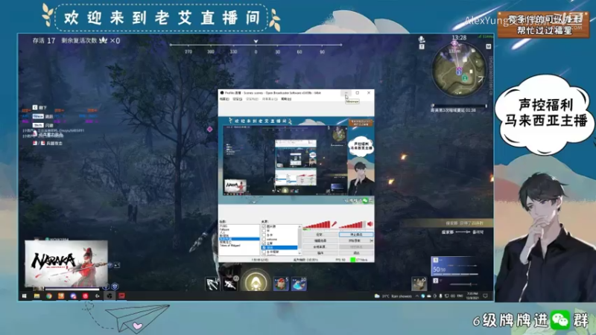Click the Global Sources button in OBS
The height and width of the screenshot is (335, 596).
pos(320,247)
